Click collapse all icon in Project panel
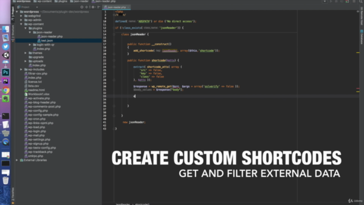The image size is (364, 205). (86, 7)
